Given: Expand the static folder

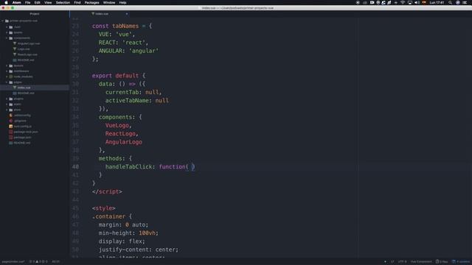Looking at the screenshot, I should (7, 105).
